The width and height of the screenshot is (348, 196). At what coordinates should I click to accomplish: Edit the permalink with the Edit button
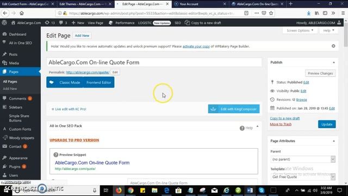tap(115, 72)
